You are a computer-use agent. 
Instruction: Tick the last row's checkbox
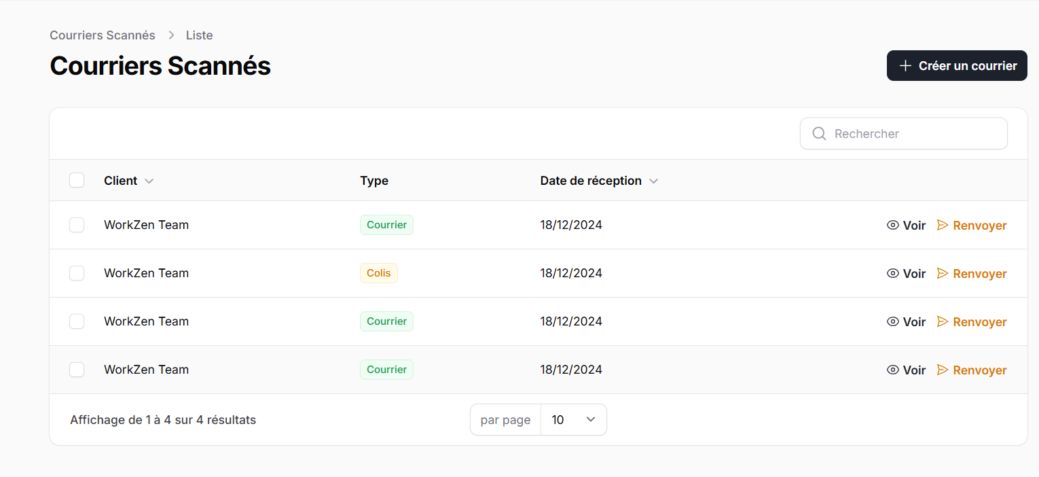coord(77,370)
